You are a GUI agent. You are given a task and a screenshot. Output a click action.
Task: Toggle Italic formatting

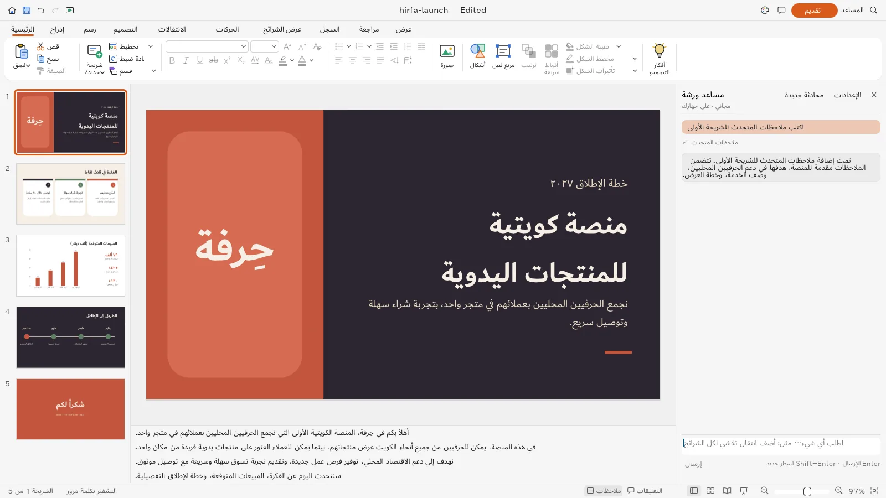click(186, 60)
